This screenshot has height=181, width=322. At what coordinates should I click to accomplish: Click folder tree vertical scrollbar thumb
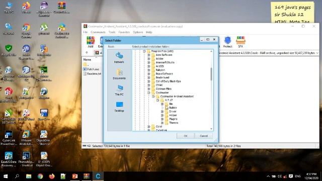point(211,74)
